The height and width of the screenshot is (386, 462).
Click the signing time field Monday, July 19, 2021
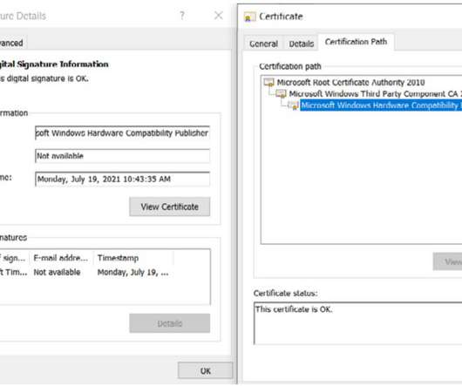pyautogui.click(x=122, y=179)
